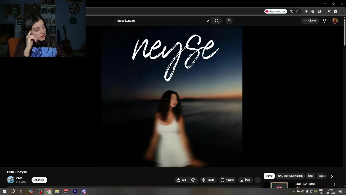This screenshot has width=346, height=195.
Task: Open Discord from the taskbar
Action: tap(84, 191)
